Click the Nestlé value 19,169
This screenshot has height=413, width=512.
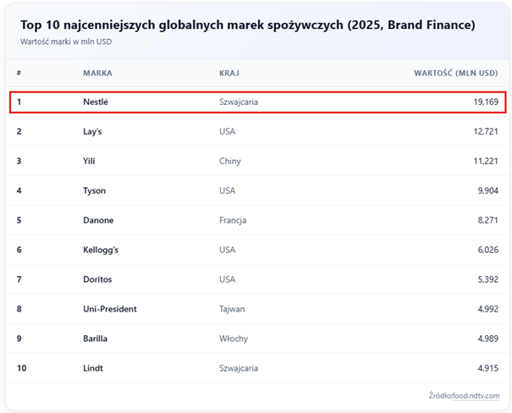[486, 102]
